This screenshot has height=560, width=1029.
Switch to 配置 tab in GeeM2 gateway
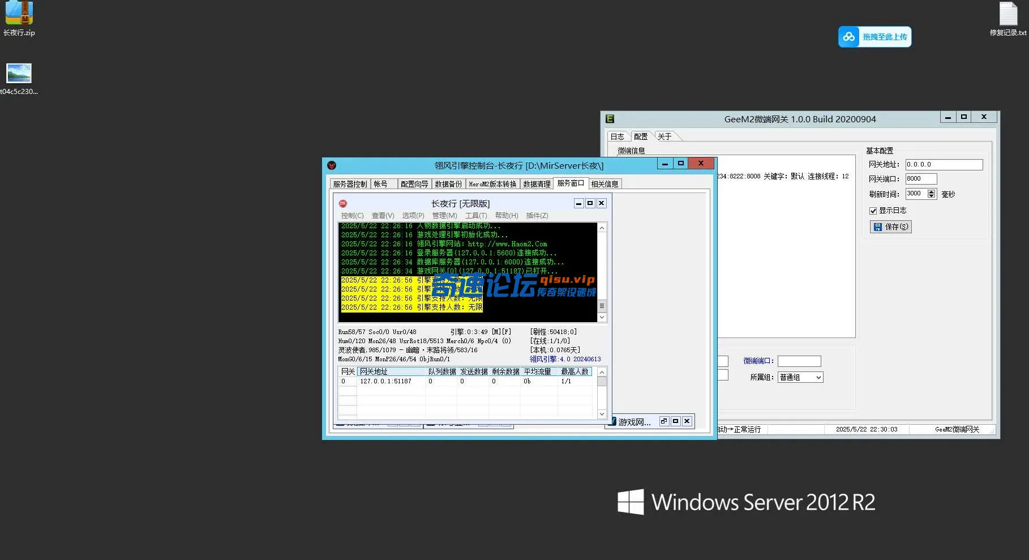click(x=641, y=136)
